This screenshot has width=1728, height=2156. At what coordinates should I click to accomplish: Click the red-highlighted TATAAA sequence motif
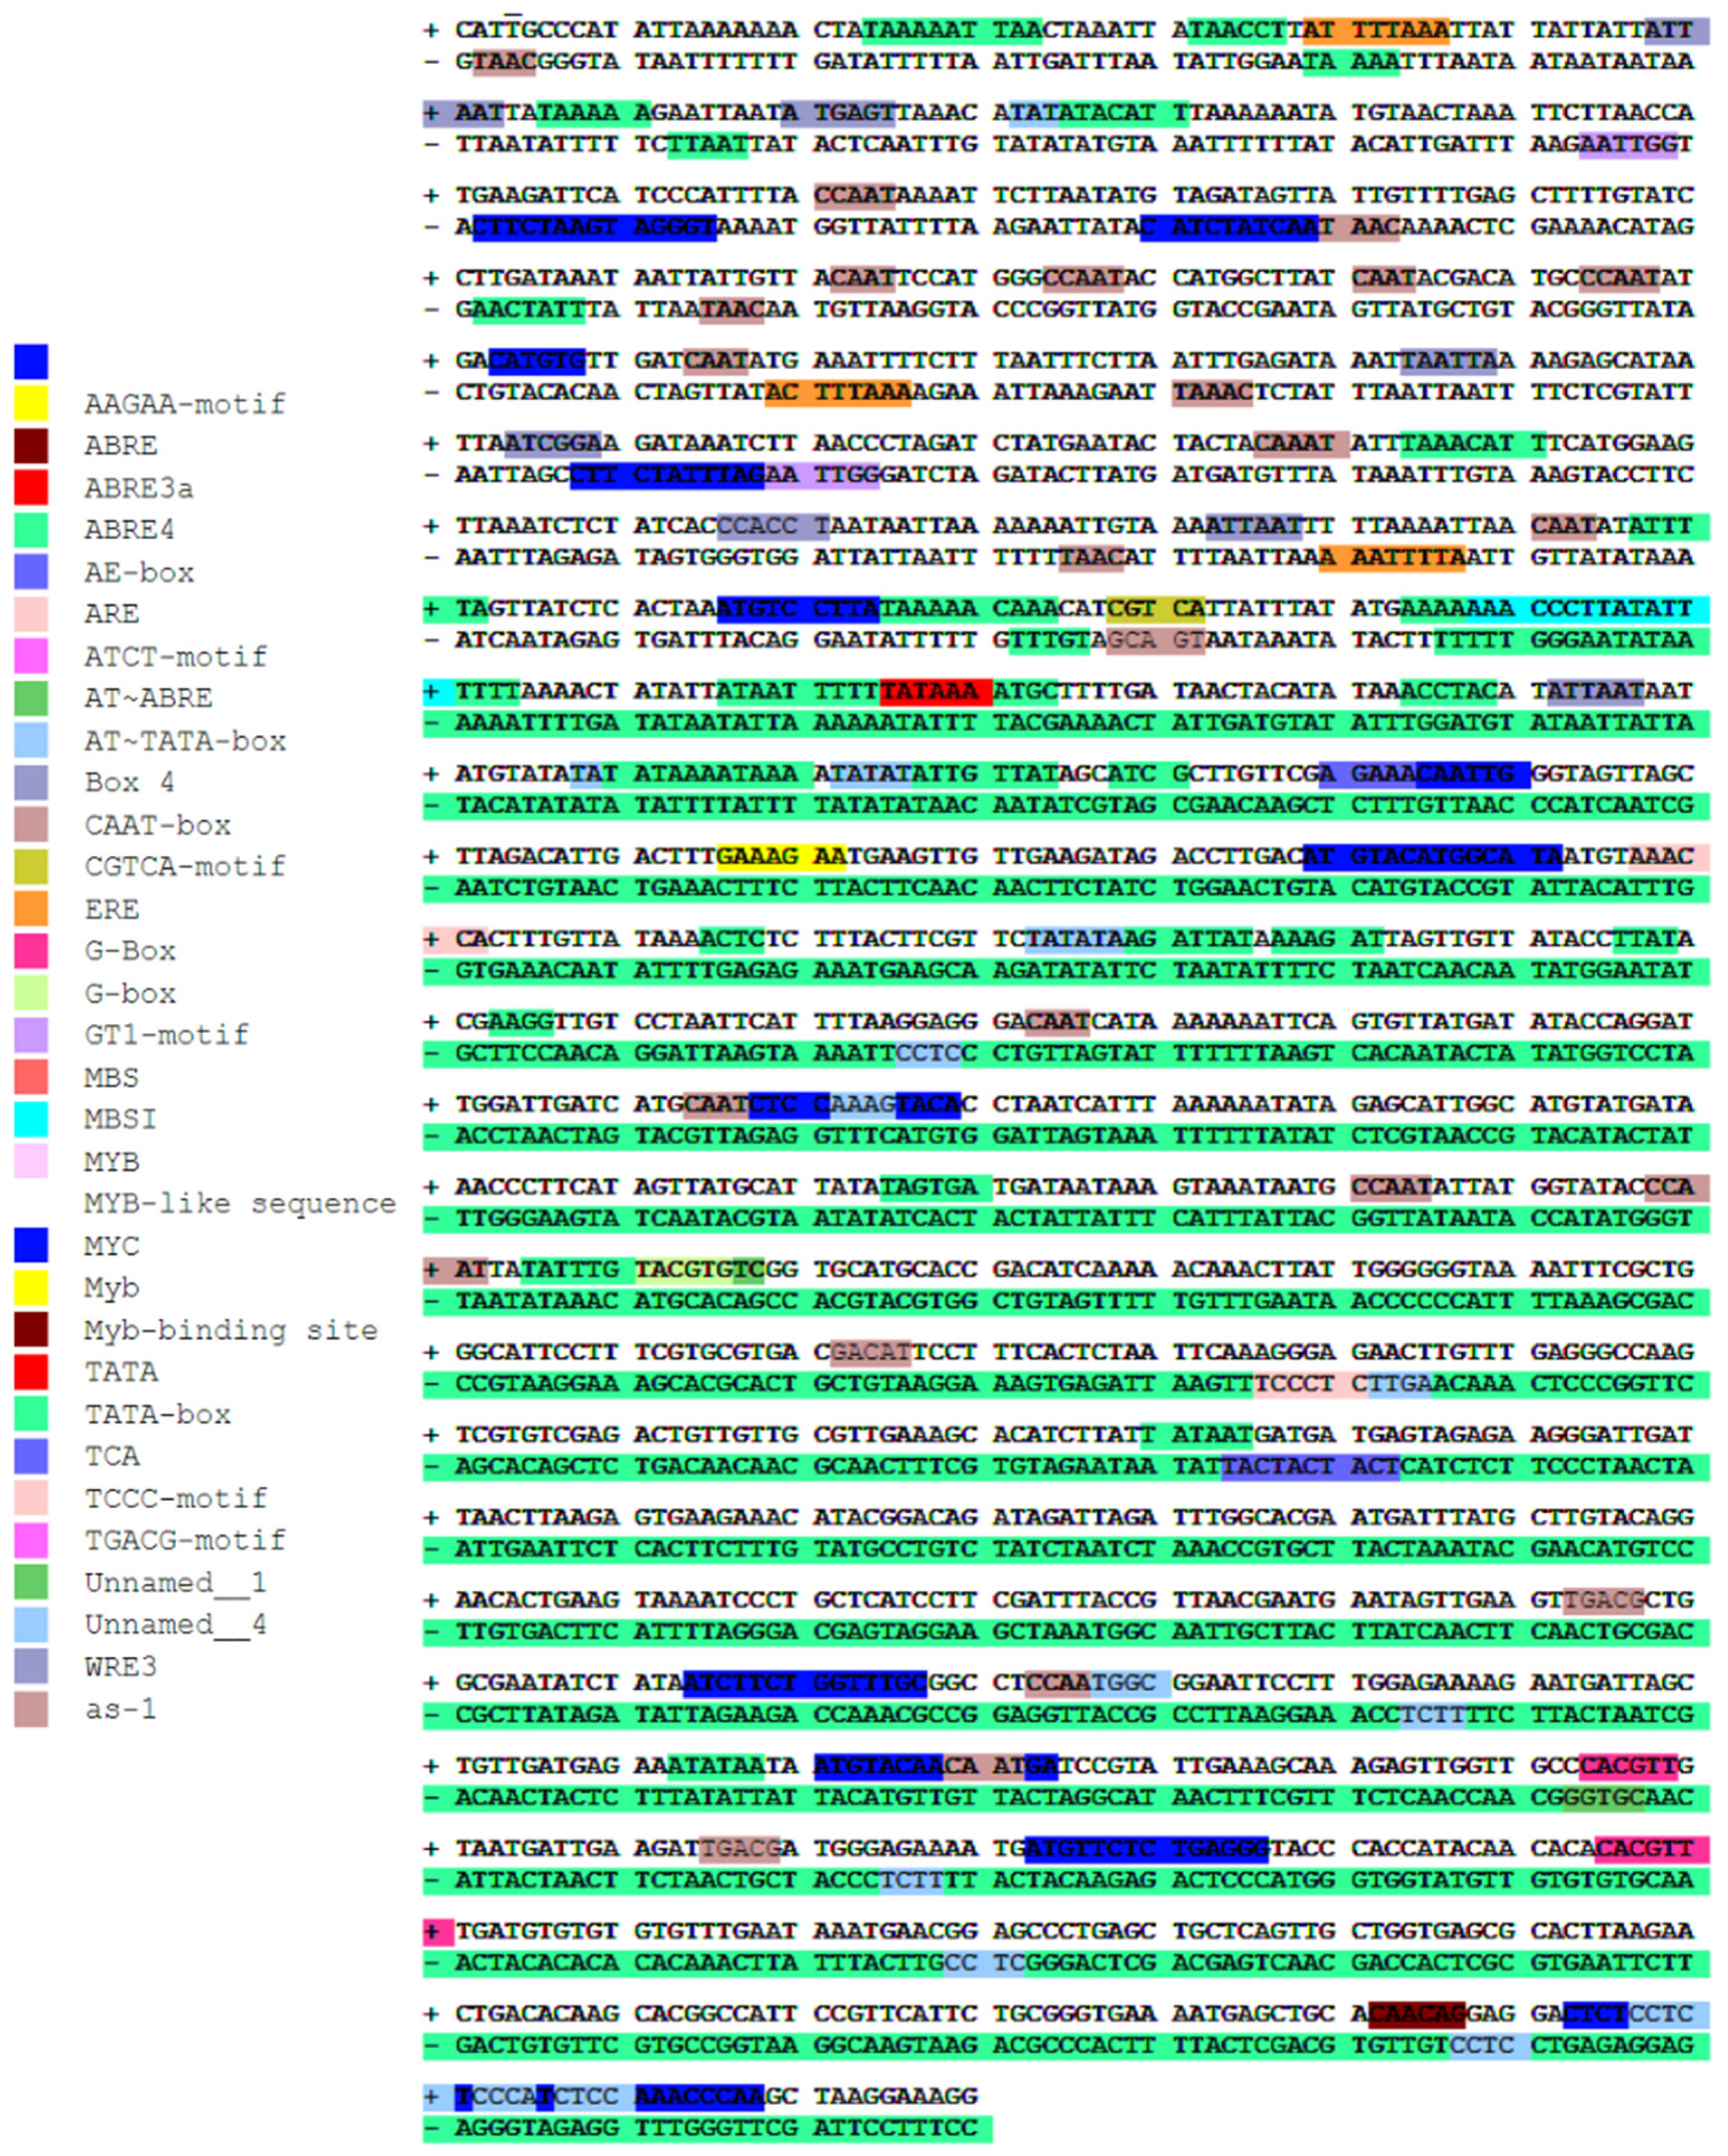(x=934, y=691)
